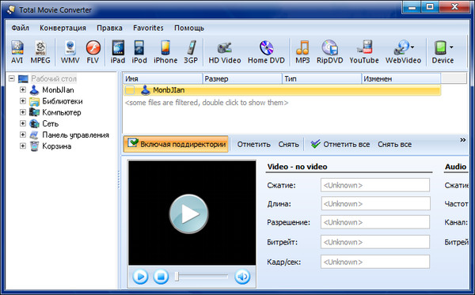The width and height of the screenshot is (475, 295).
Task: Click the preview player seek slider
Action: [x=202, y=276]
